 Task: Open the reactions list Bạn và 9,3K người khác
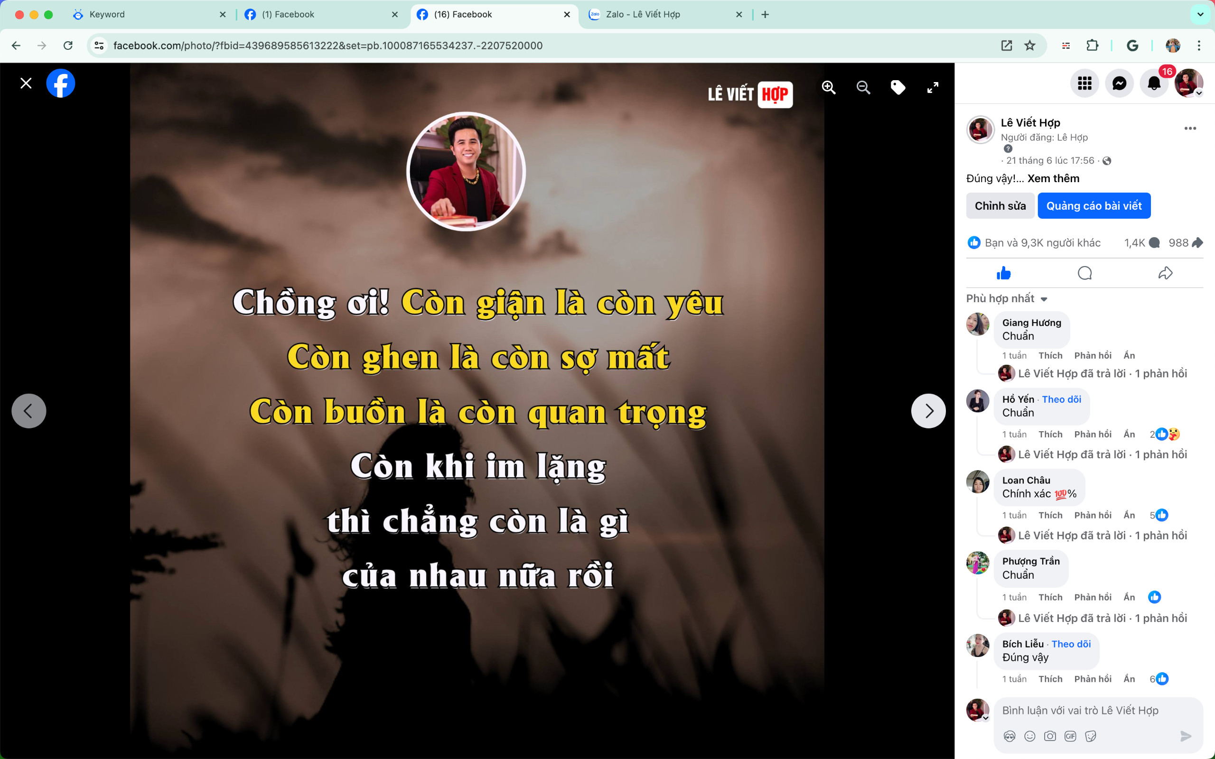pos(1034,243)
